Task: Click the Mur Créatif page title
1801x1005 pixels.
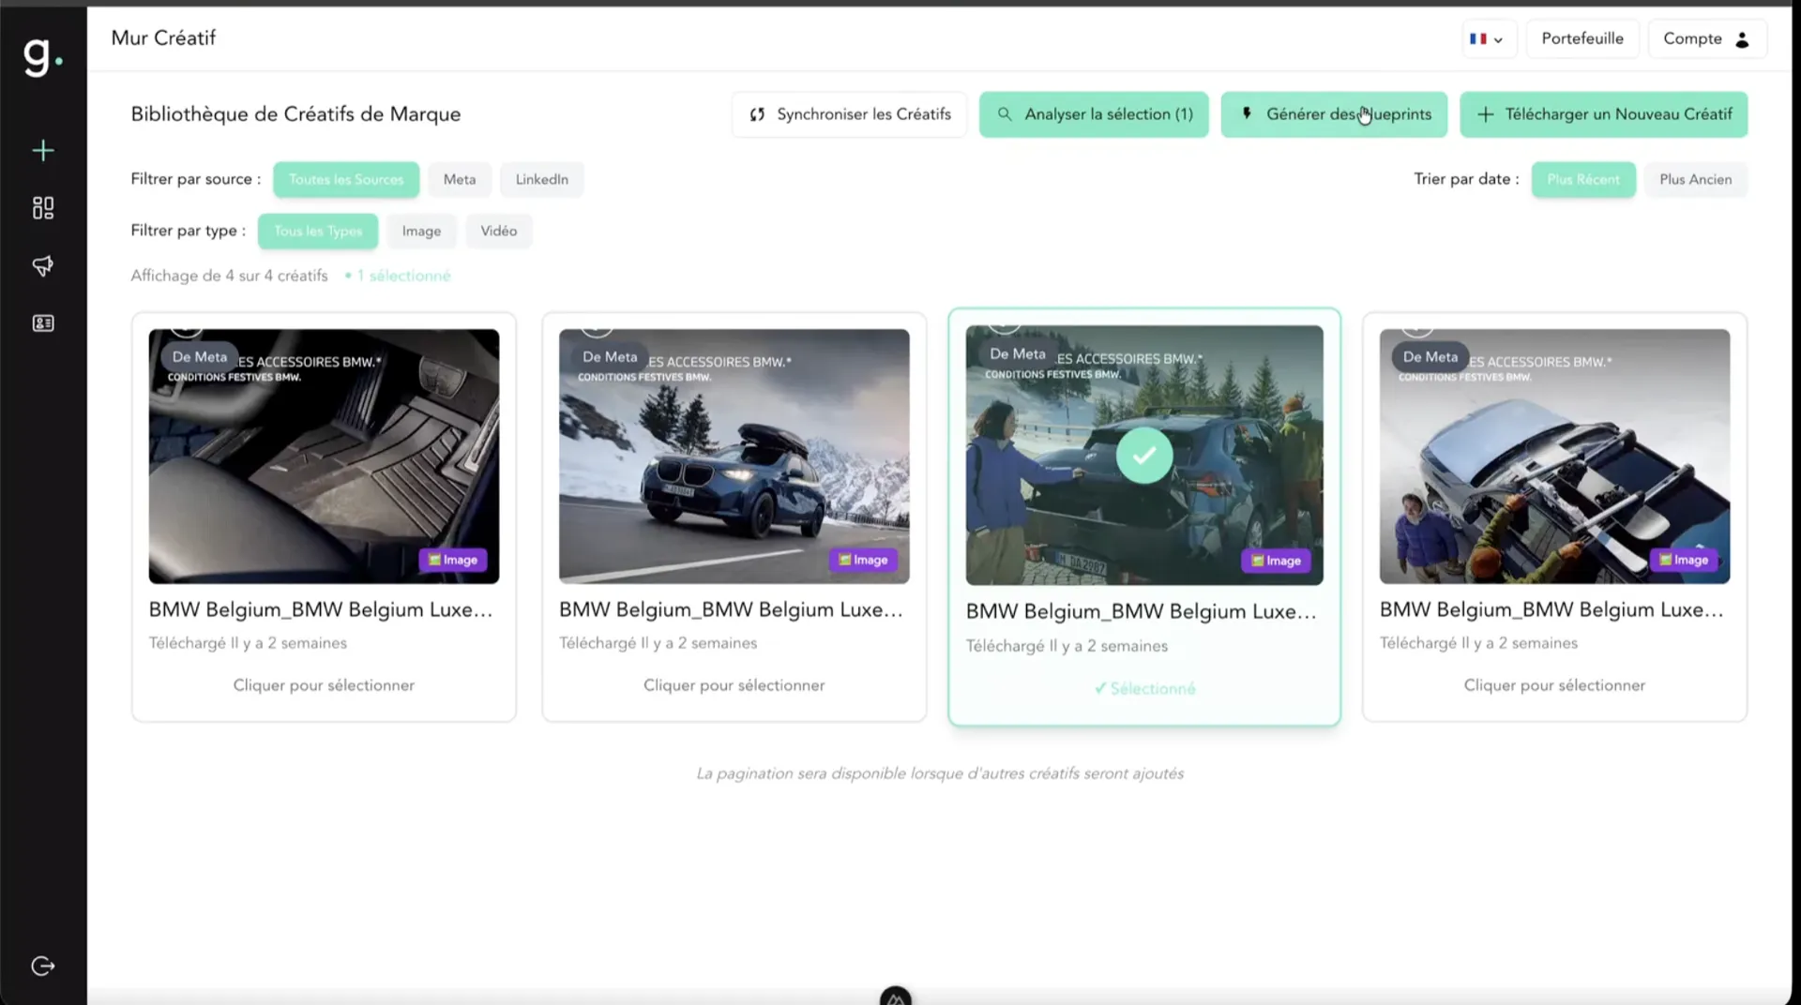Action: coord(163,38)
